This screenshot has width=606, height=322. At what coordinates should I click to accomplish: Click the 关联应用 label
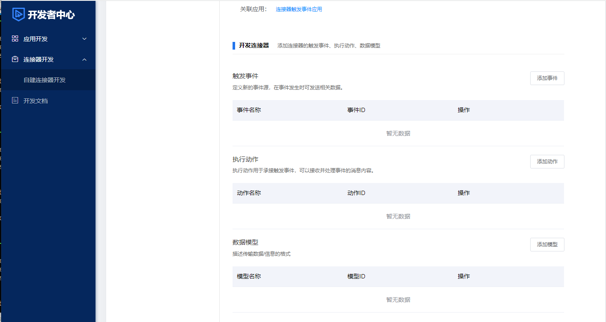pos(254,9)
